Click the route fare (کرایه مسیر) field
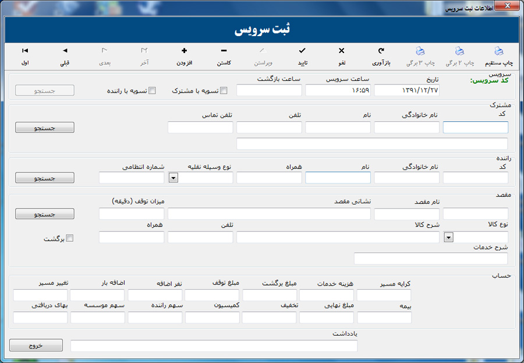524x363 pixels. point(384,295)
